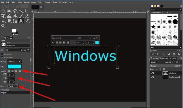Open the on-canvas px unit dropdown

tap(96, 38)
